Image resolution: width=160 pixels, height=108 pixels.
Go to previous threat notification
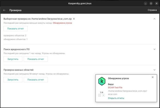point(99,95)
